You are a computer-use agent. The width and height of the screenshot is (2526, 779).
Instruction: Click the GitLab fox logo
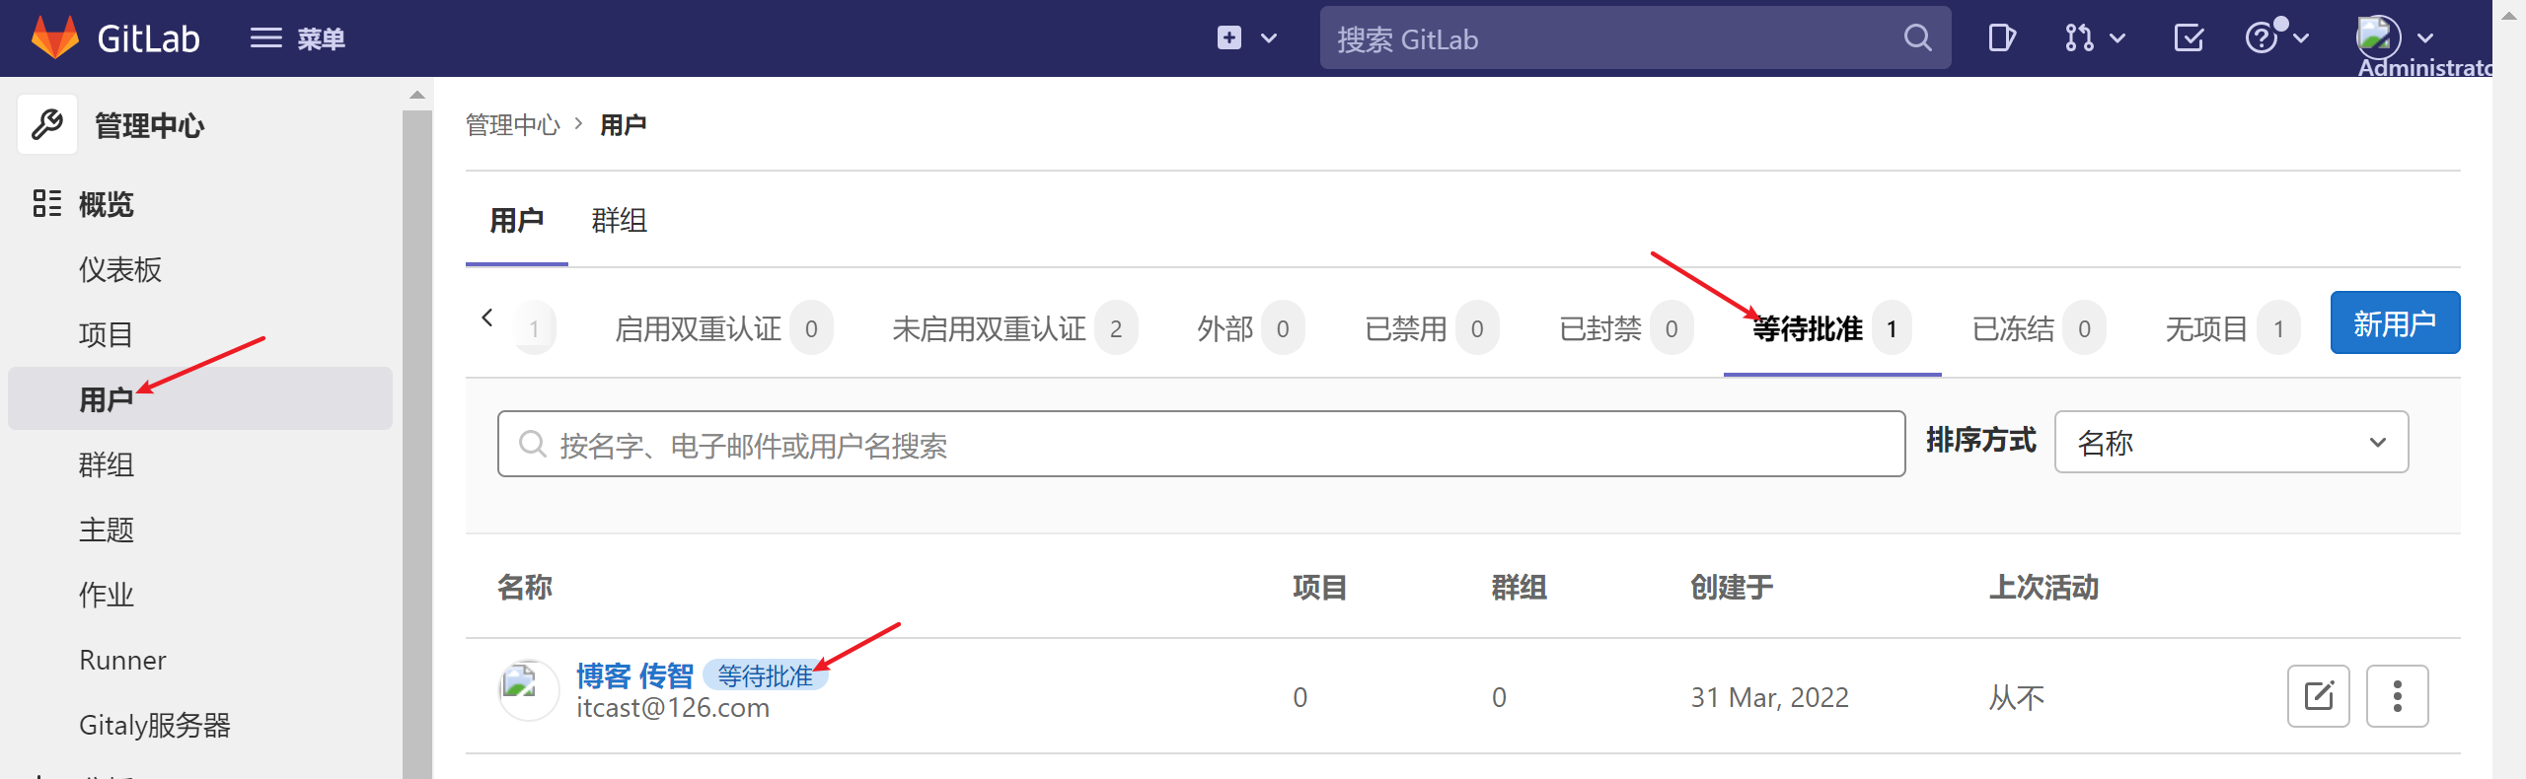pyautogui.click(x=55, y=37)
